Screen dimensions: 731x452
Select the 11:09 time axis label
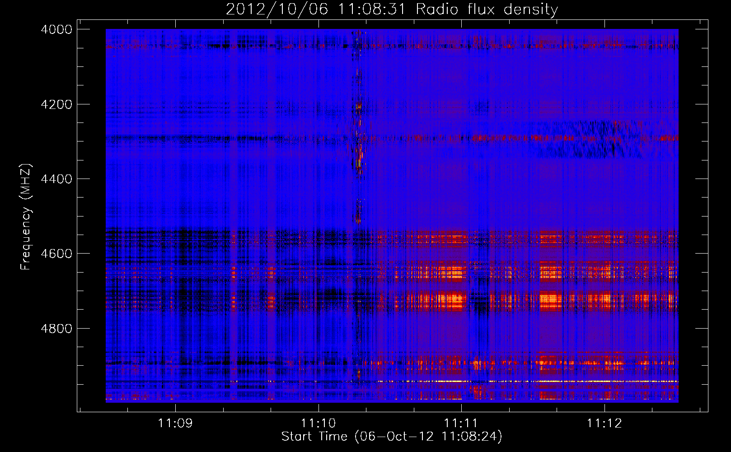(175, 424)
